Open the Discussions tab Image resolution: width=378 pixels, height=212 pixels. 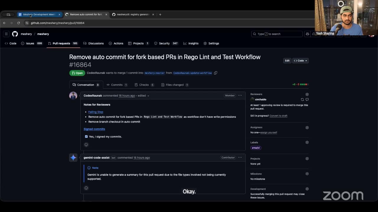[93, 43]
